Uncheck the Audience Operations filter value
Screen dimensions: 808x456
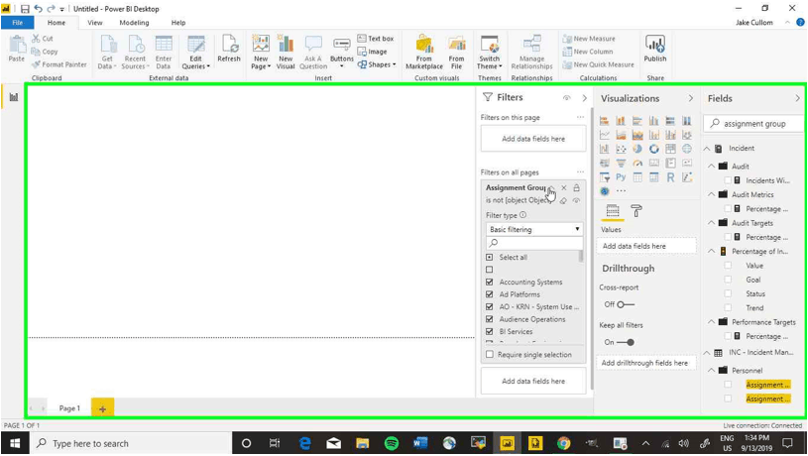(490, 319)
